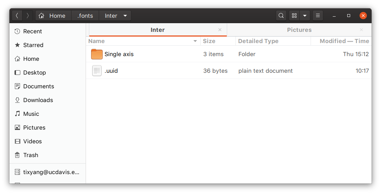Click the plain text document type cell
Screen dimensions: 381x194
tap(265, 71)
